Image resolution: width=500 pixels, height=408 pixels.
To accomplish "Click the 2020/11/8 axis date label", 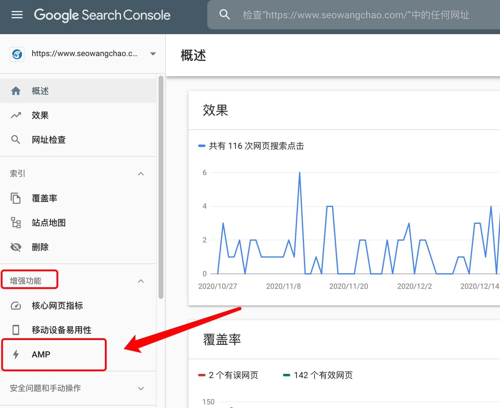I will point(283,286).
